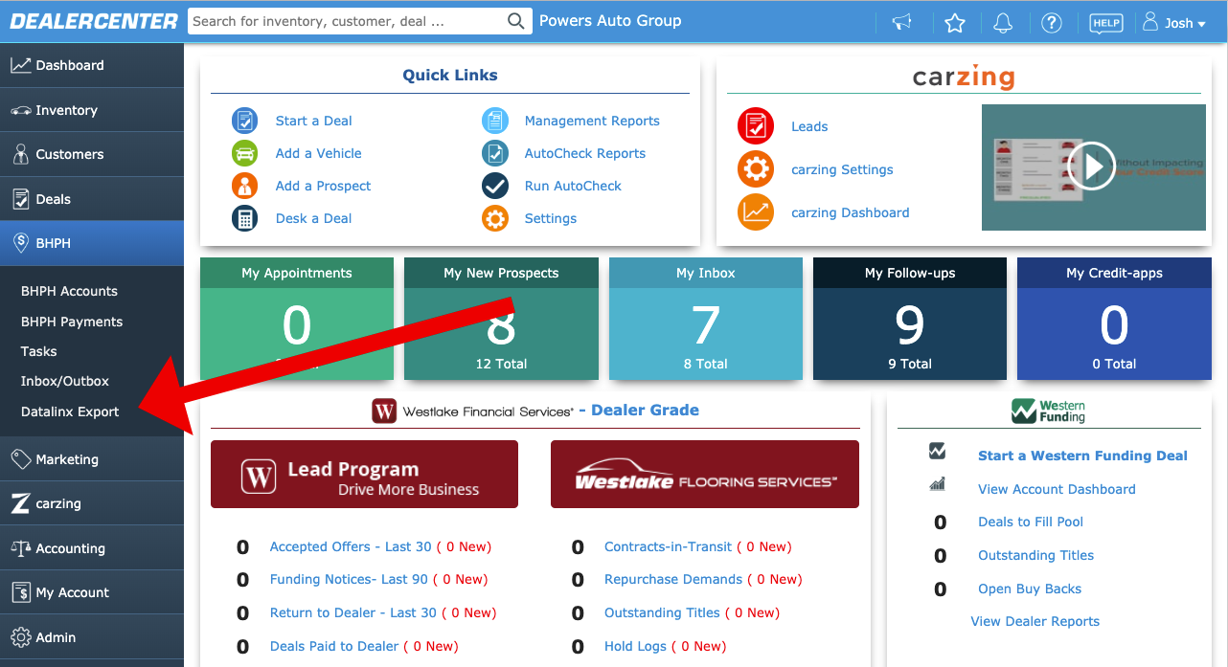Select the Add a Prospect icon
Image resolution: width=1228 pixels, height=667 pixels.
pos(245,186)
